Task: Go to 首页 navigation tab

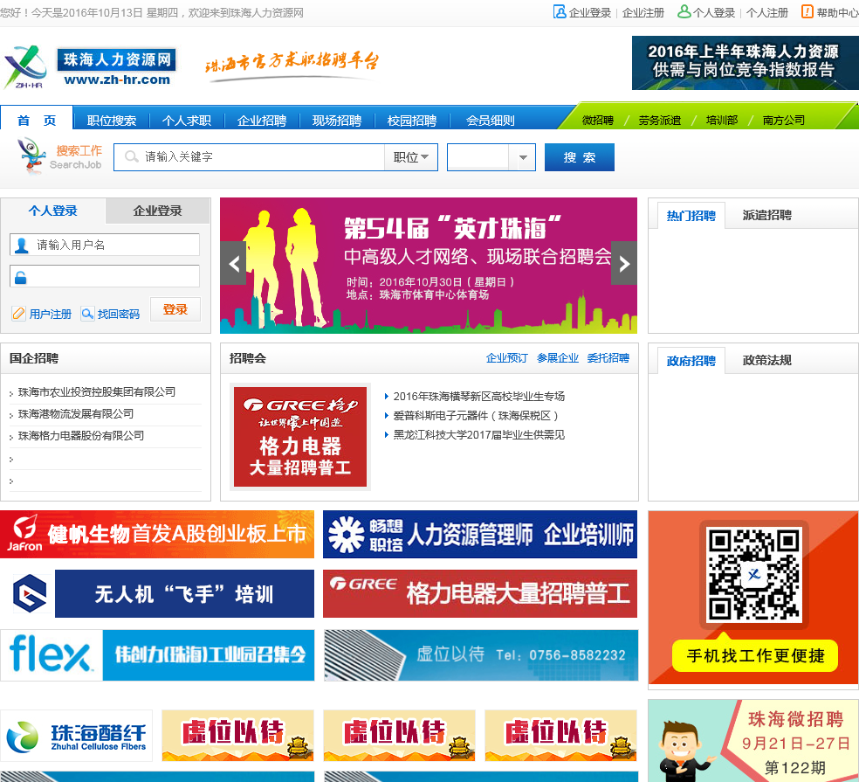Action: [37, 119]
